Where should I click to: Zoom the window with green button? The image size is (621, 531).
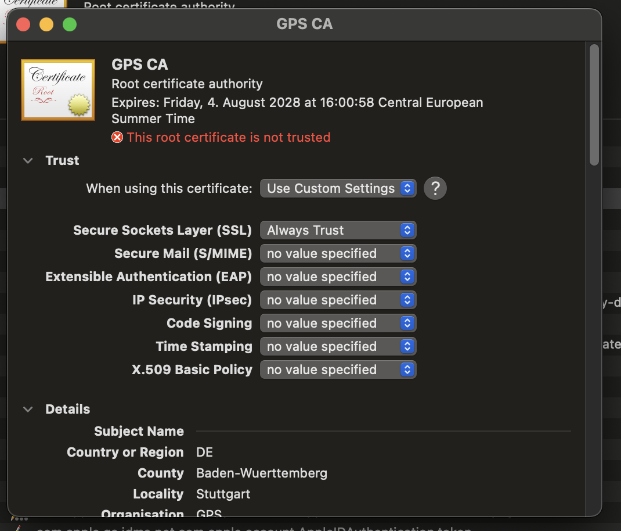coord(70,24)
